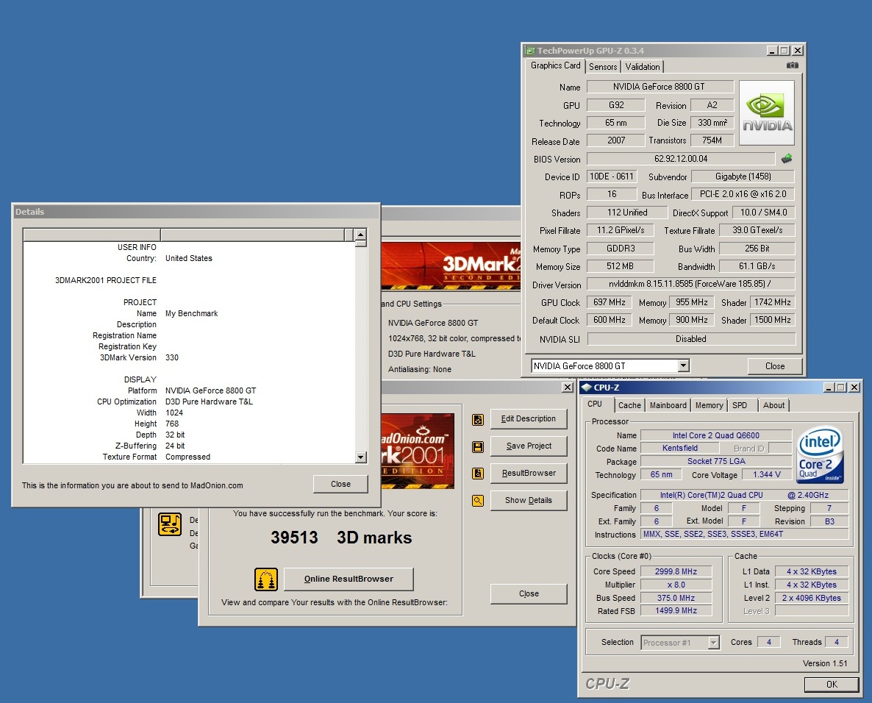Click the GPU name field in GPU-Z
Image resolution: width=872 pixels, height=703 pixels.
[660, 87]
